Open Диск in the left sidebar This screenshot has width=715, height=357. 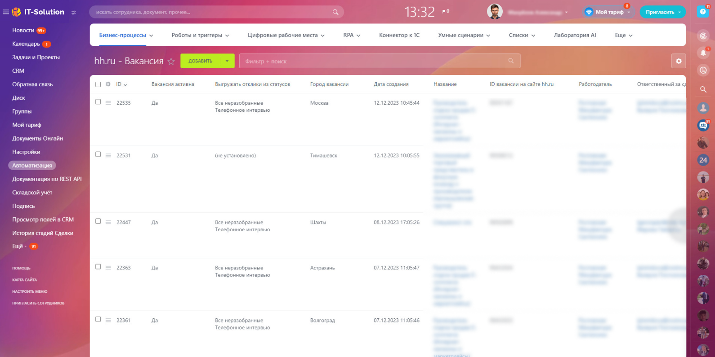18,98
